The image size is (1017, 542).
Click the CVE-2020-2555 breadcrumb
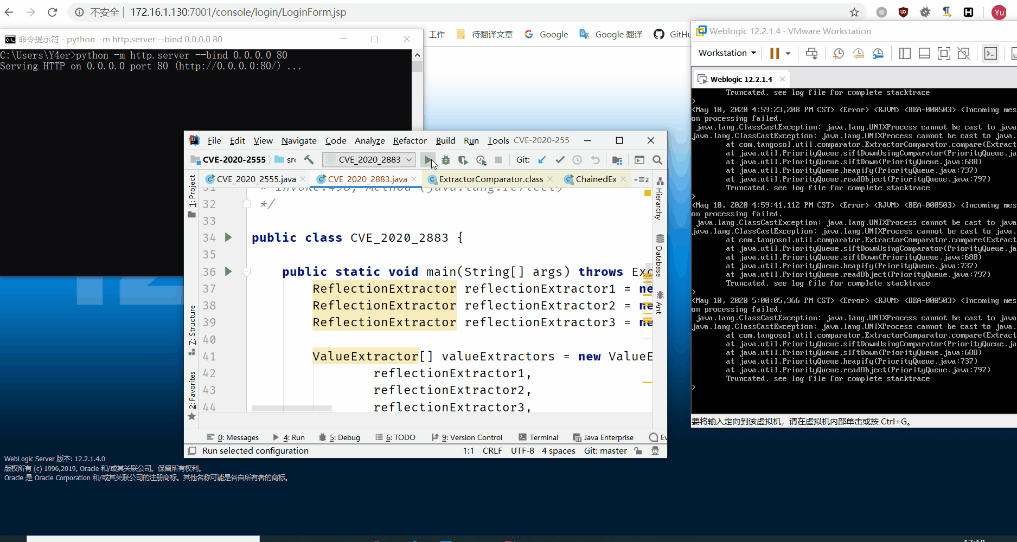(234, 159)
